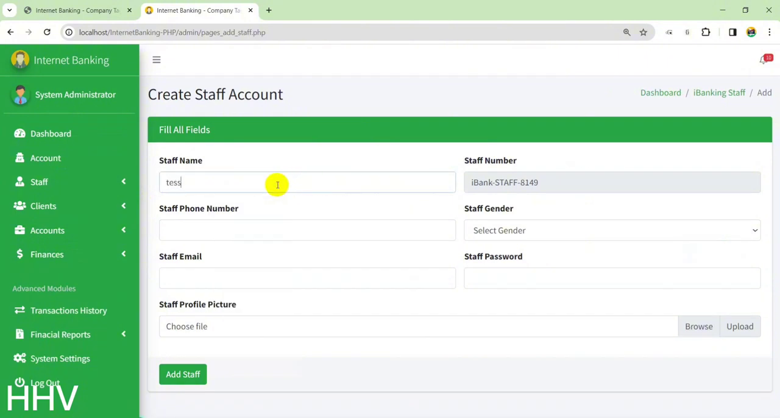780x418 pixels.
Task: Reload the page with the refresh icon
Action: (47, 32)
